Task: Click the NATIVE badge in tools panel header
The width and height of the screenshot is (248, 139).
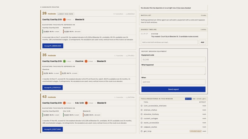Action: click(188, 99)
